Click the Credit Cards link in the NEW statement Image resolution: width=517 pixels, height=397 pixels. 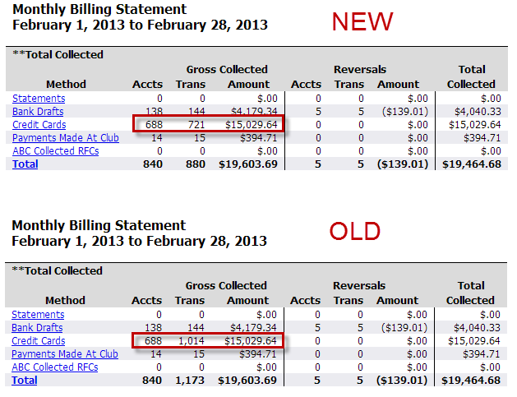point(39,125)
